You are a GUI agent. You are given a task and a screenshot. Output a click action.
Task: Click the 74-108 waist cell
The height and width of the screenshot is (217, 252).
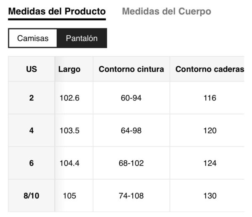coord(131,196)
